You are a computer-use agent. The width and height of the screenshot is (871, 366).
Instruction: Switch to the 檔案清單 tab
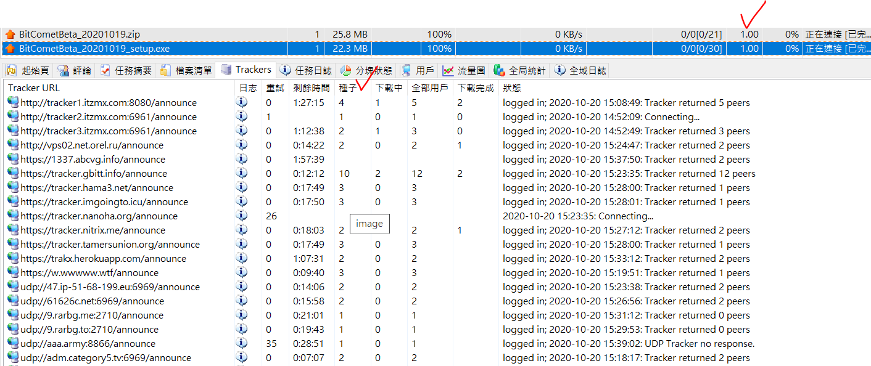click(x=186, y=70)
